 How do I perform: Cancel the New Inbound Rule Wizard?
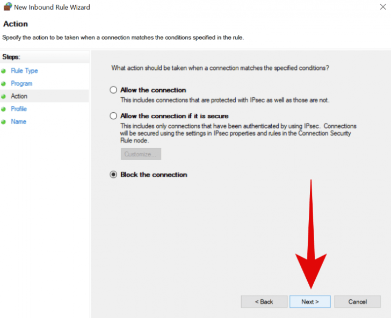point(357,301)
